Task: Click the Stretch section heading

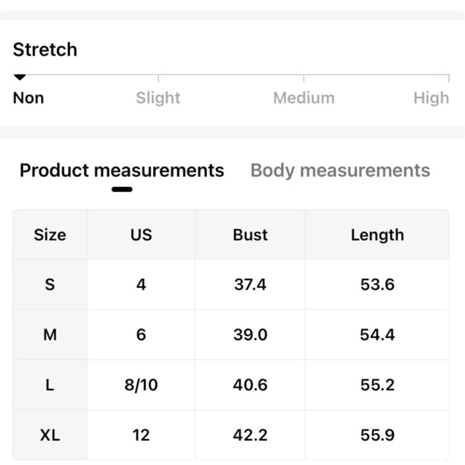Action: [x=45, y=49]
